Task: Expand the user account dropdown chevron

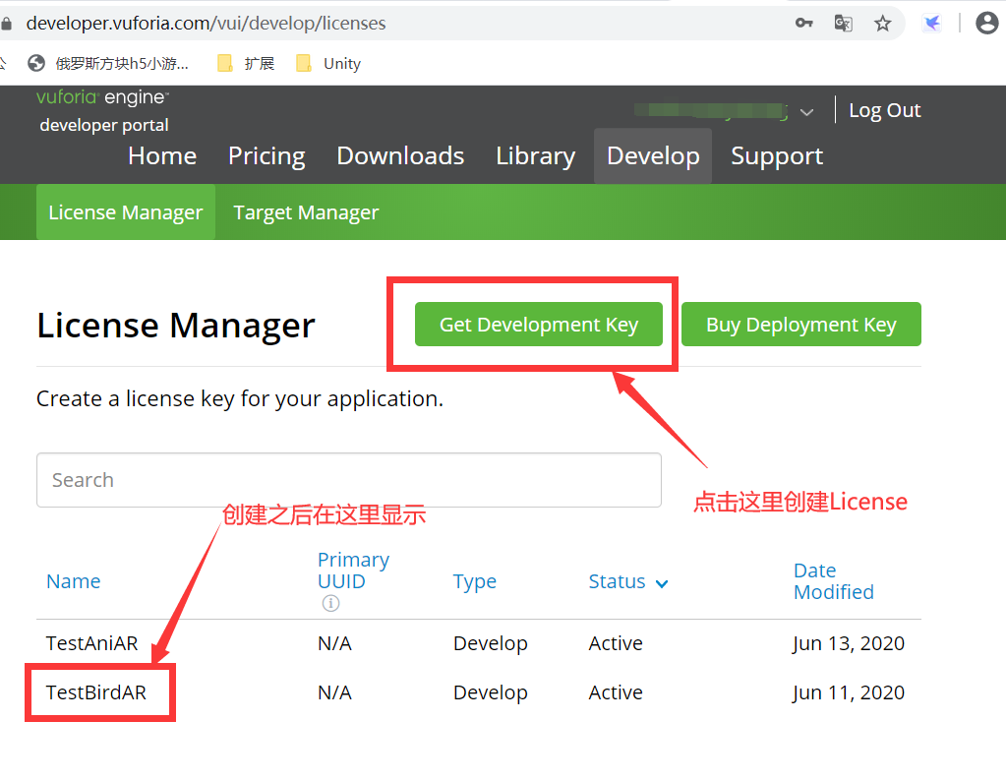Action: point(807,112)
